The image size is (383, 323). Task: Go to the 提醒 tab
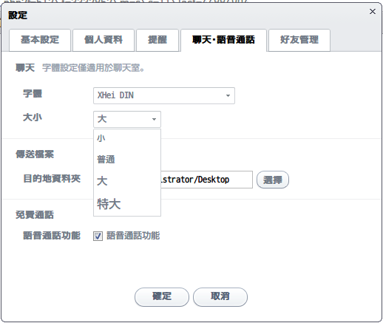click(157, 40)
